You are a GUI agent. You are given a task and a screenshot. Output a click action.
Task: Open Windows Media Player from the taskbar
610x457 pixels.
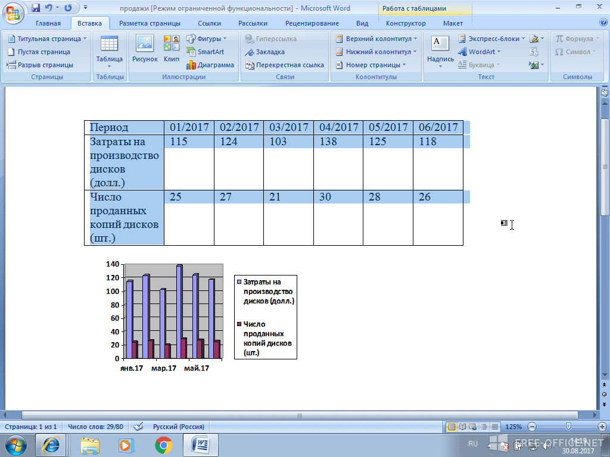(x=126, y=445)
